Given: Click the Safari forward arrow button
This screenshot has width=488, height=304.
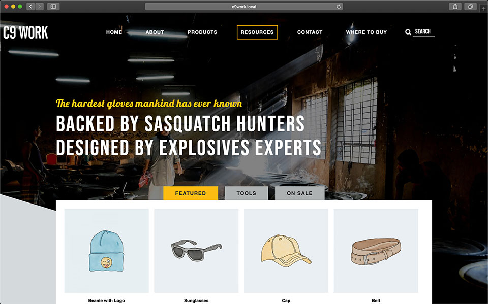Looking at the screenshot, I should tap(39, 6).
